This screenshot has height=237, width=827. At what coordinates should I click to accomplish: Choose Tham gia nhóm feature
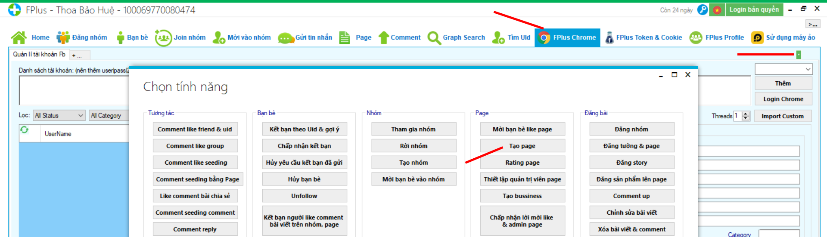click(x=413, y=129)
